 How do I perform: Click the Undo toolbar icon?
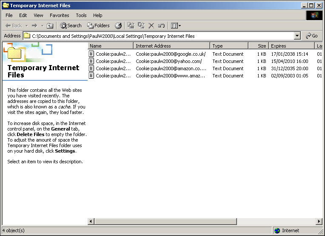coord(161,26)
